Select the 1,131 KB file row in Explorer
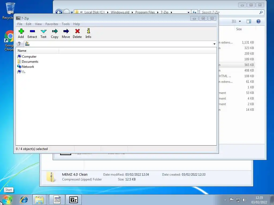 (x=237, y=42)
